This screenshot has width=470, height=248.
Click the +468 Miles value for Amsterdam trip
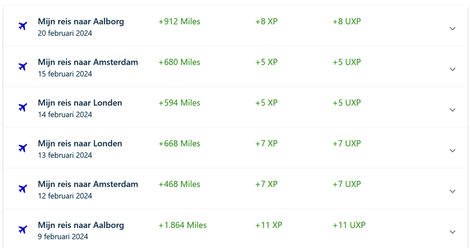[179, 184]
